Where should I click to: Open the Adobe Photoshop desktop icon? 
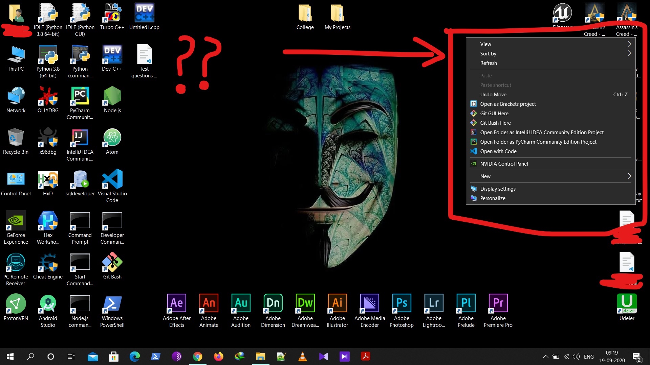point(402,303)
